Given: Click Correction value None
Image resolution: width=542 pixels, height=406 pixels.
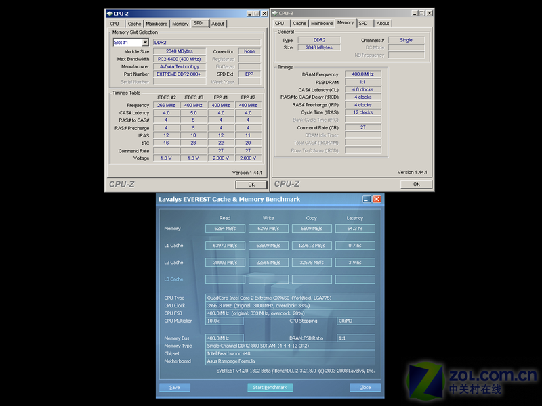Looking at the screenshot, I should (249, 51).
